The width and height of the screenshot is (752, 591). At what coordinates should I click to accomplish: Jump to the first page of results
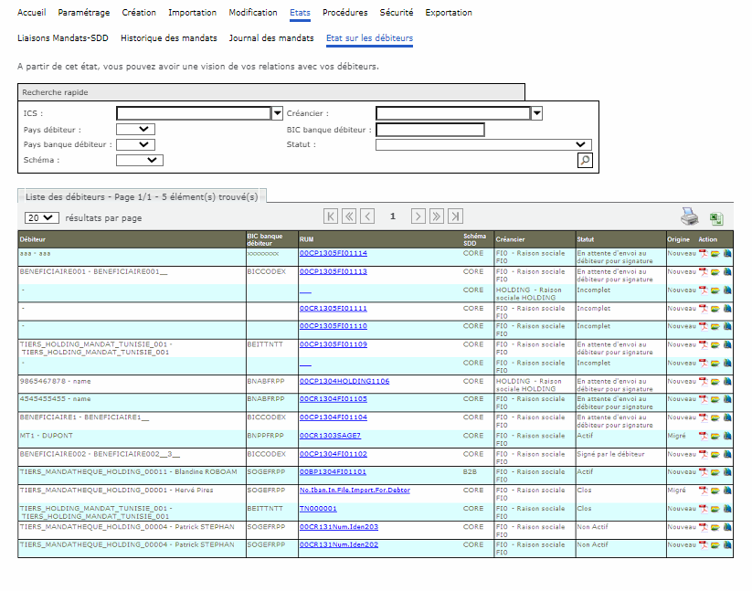tap(331, 216)
